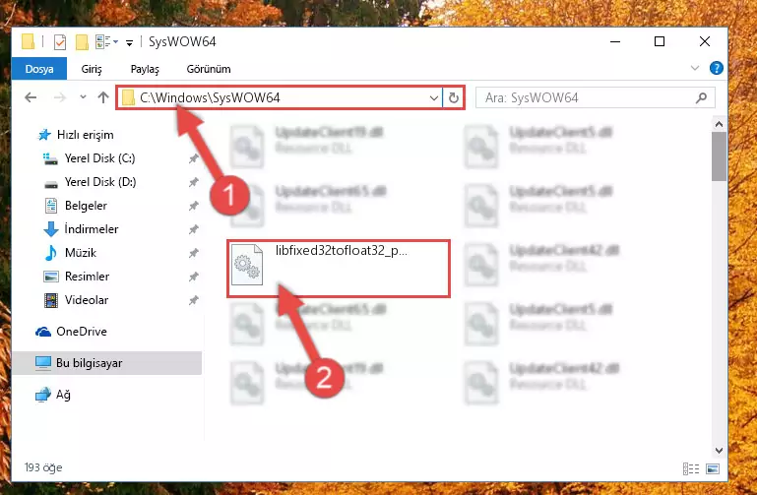Click the 193 öğe status bar text

point(43,467)
